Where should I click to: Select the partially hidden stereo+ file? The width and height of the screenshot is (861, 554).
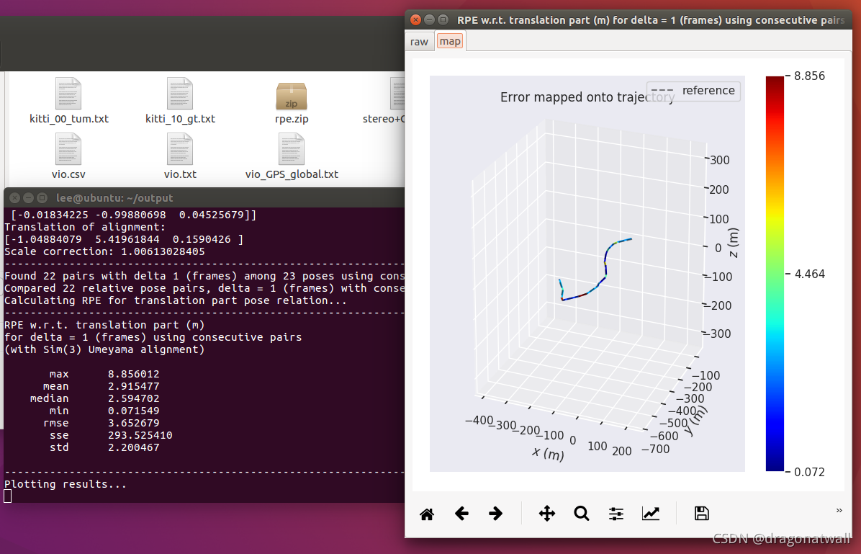pyautogui.click(x=397, y=94)
